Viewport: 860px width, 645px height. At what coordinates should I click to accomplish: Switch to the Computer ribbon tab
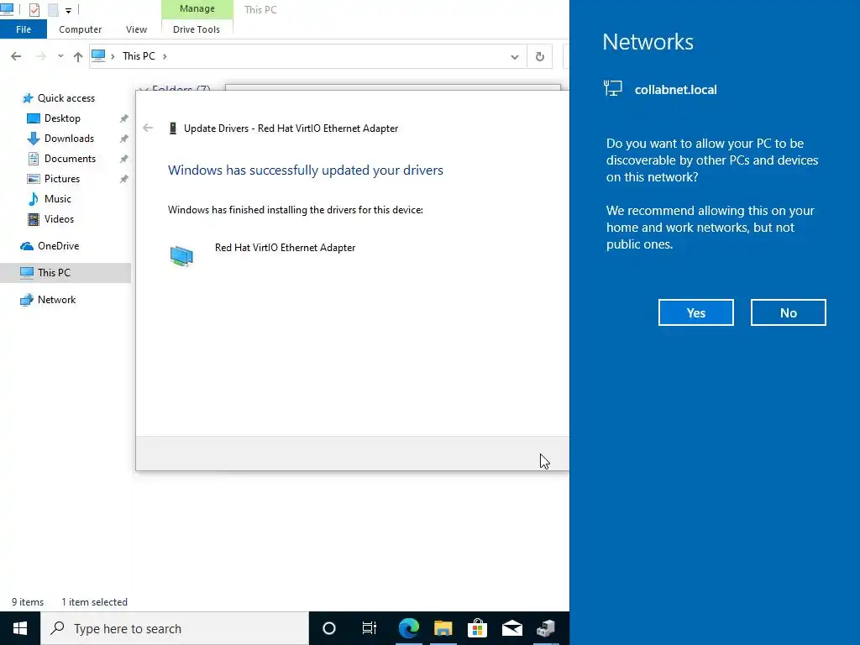80,29
